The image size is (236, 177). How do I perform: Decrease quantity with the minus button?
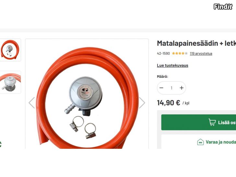[161, 88]
